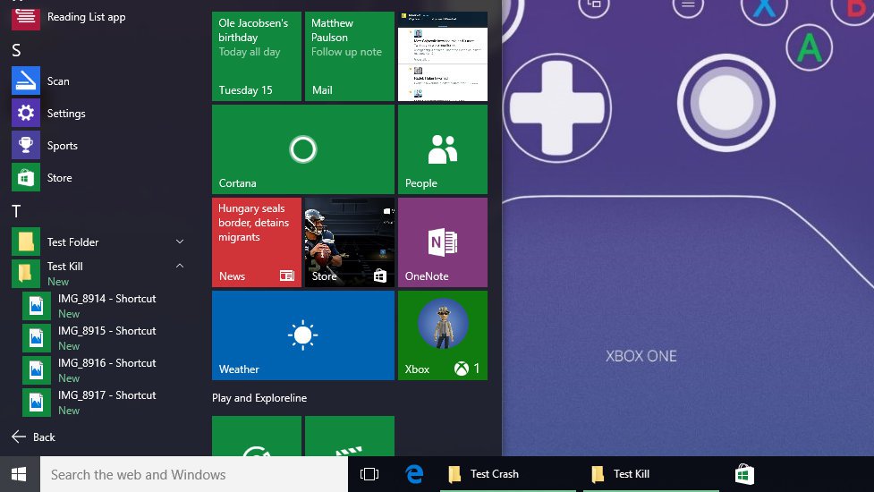This screenshot has width=874, height=492.
Task: Open Task View on the taskbar
Action: 369,474
